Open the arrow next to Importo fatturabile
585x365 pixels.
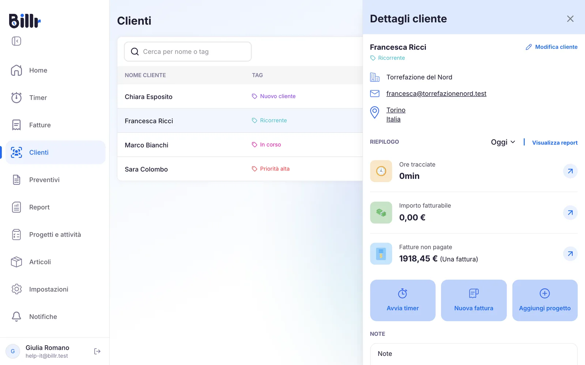pos(570,212)
